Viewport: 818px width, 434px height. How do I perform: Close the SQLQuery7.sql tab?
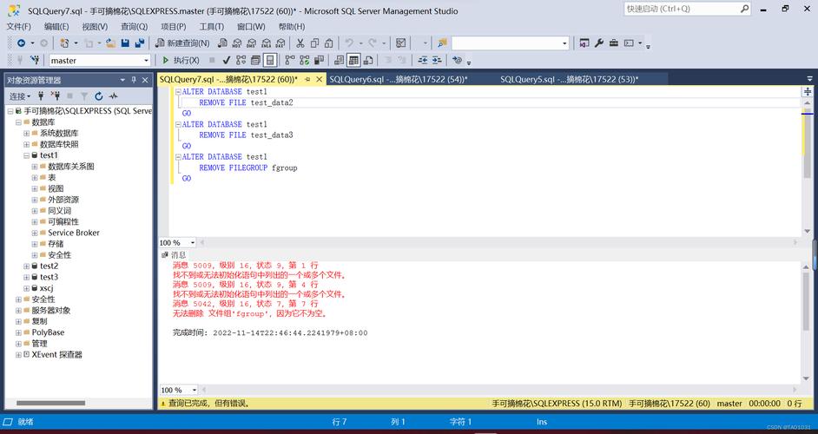[320, 79]
